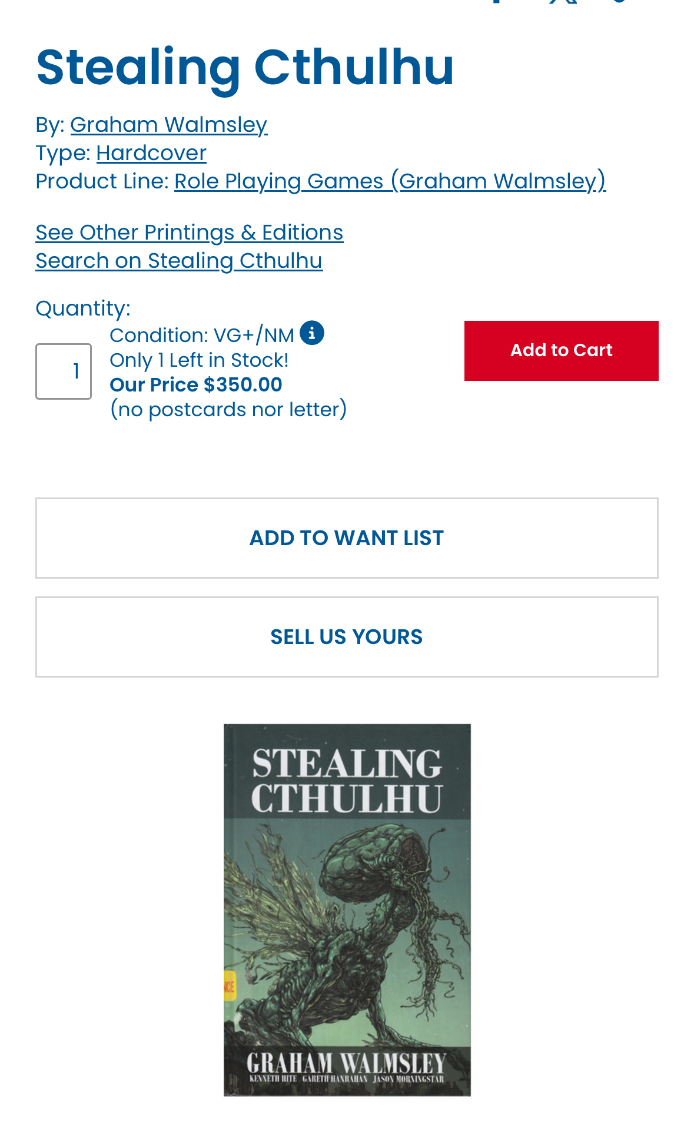Select the SELL US YOURS button
The height and width of the screenshot is (1125, 694).
pyautogui.click(x=347, y=637)
